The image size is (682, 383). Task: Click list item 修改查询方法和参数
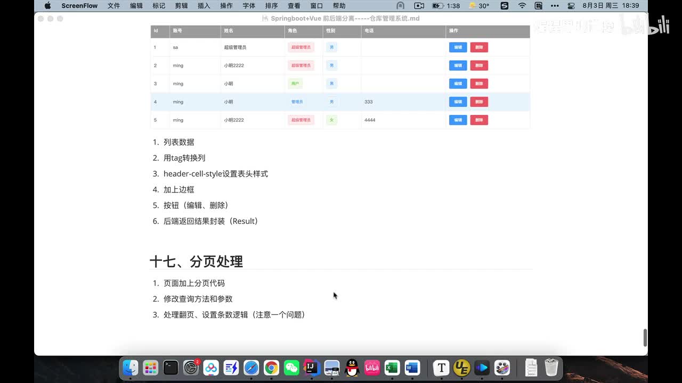point(198,299)
